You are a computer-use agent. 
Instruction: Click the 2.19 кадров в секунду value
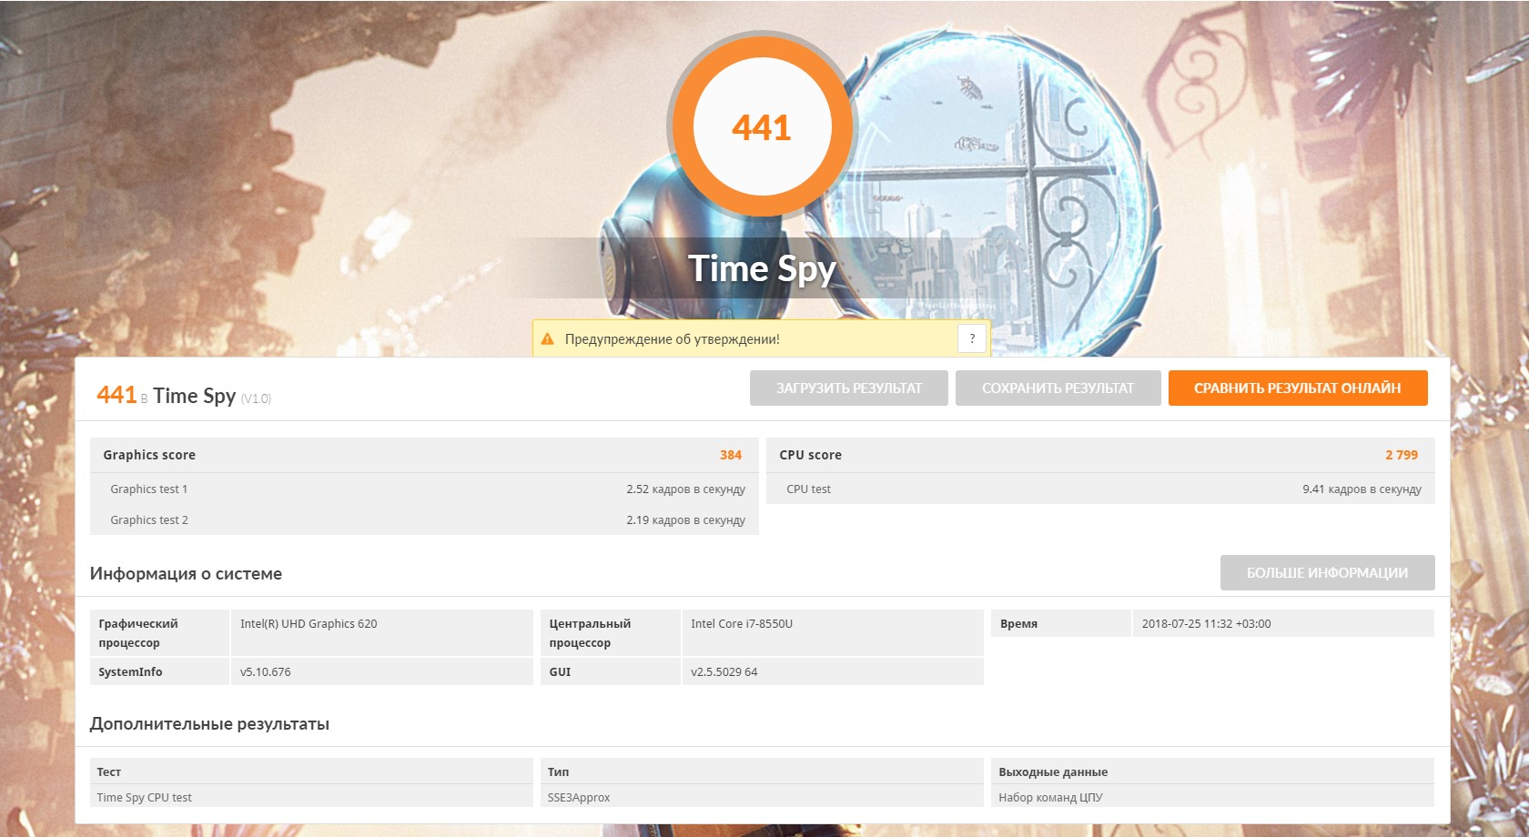click(x=685, y=519)
